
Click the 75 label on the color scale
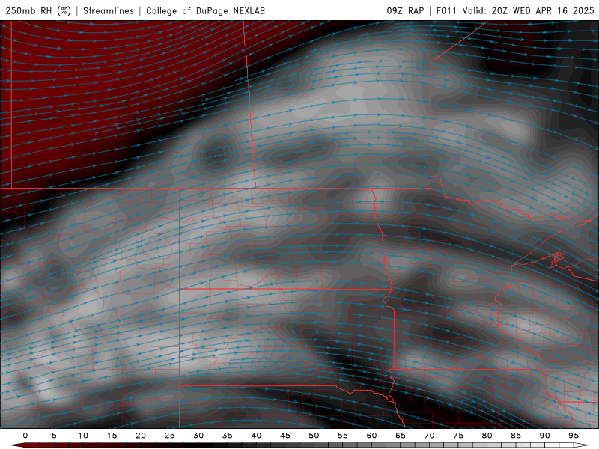point(458,436)
